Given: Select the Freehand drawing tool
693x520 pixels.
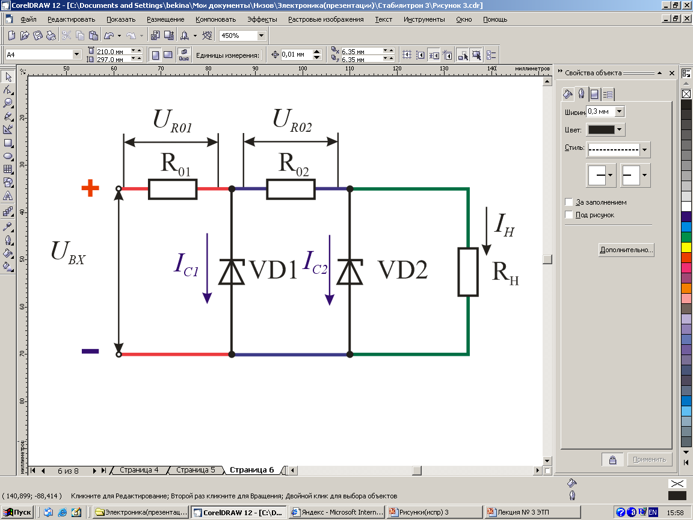Looking at the screenshot, I should coord(8,117).
